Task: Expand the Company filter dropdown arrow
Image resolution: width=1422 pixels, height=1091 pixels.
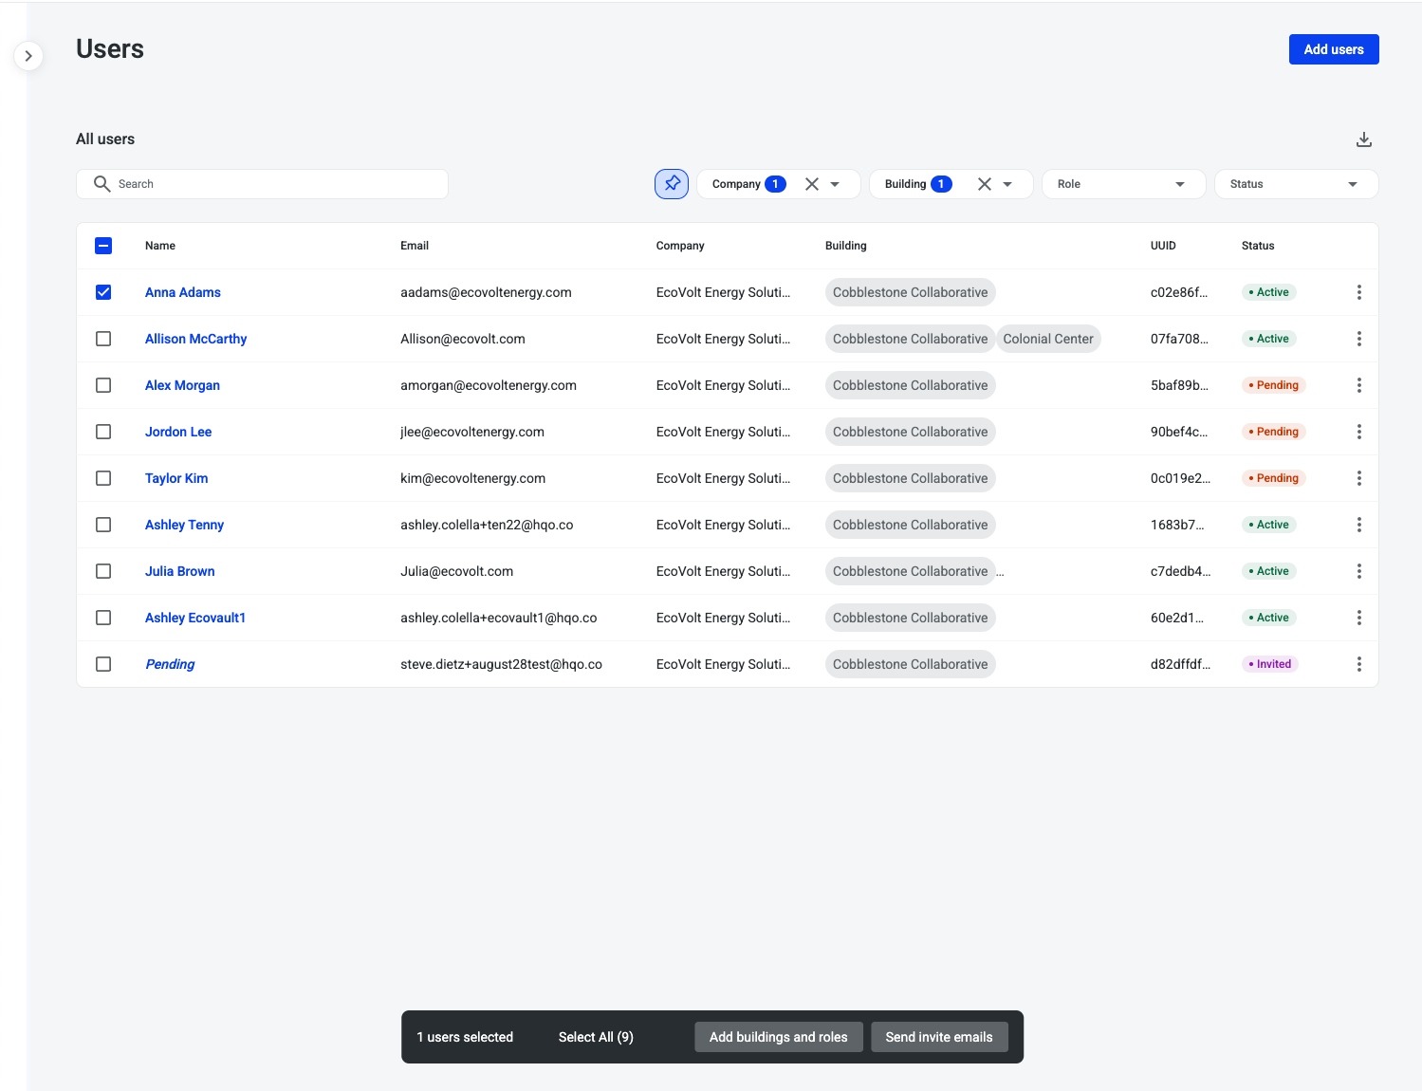Action: click(x=835, y=184)
